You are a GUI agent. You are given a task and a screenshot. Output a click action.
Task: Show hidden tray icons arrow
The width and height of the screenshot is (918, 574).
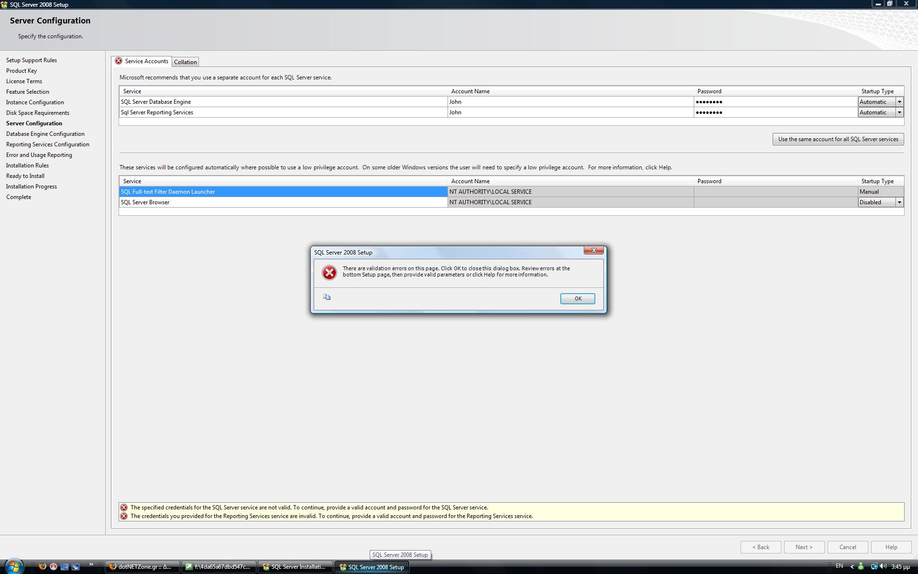click(x=852, y=567)
